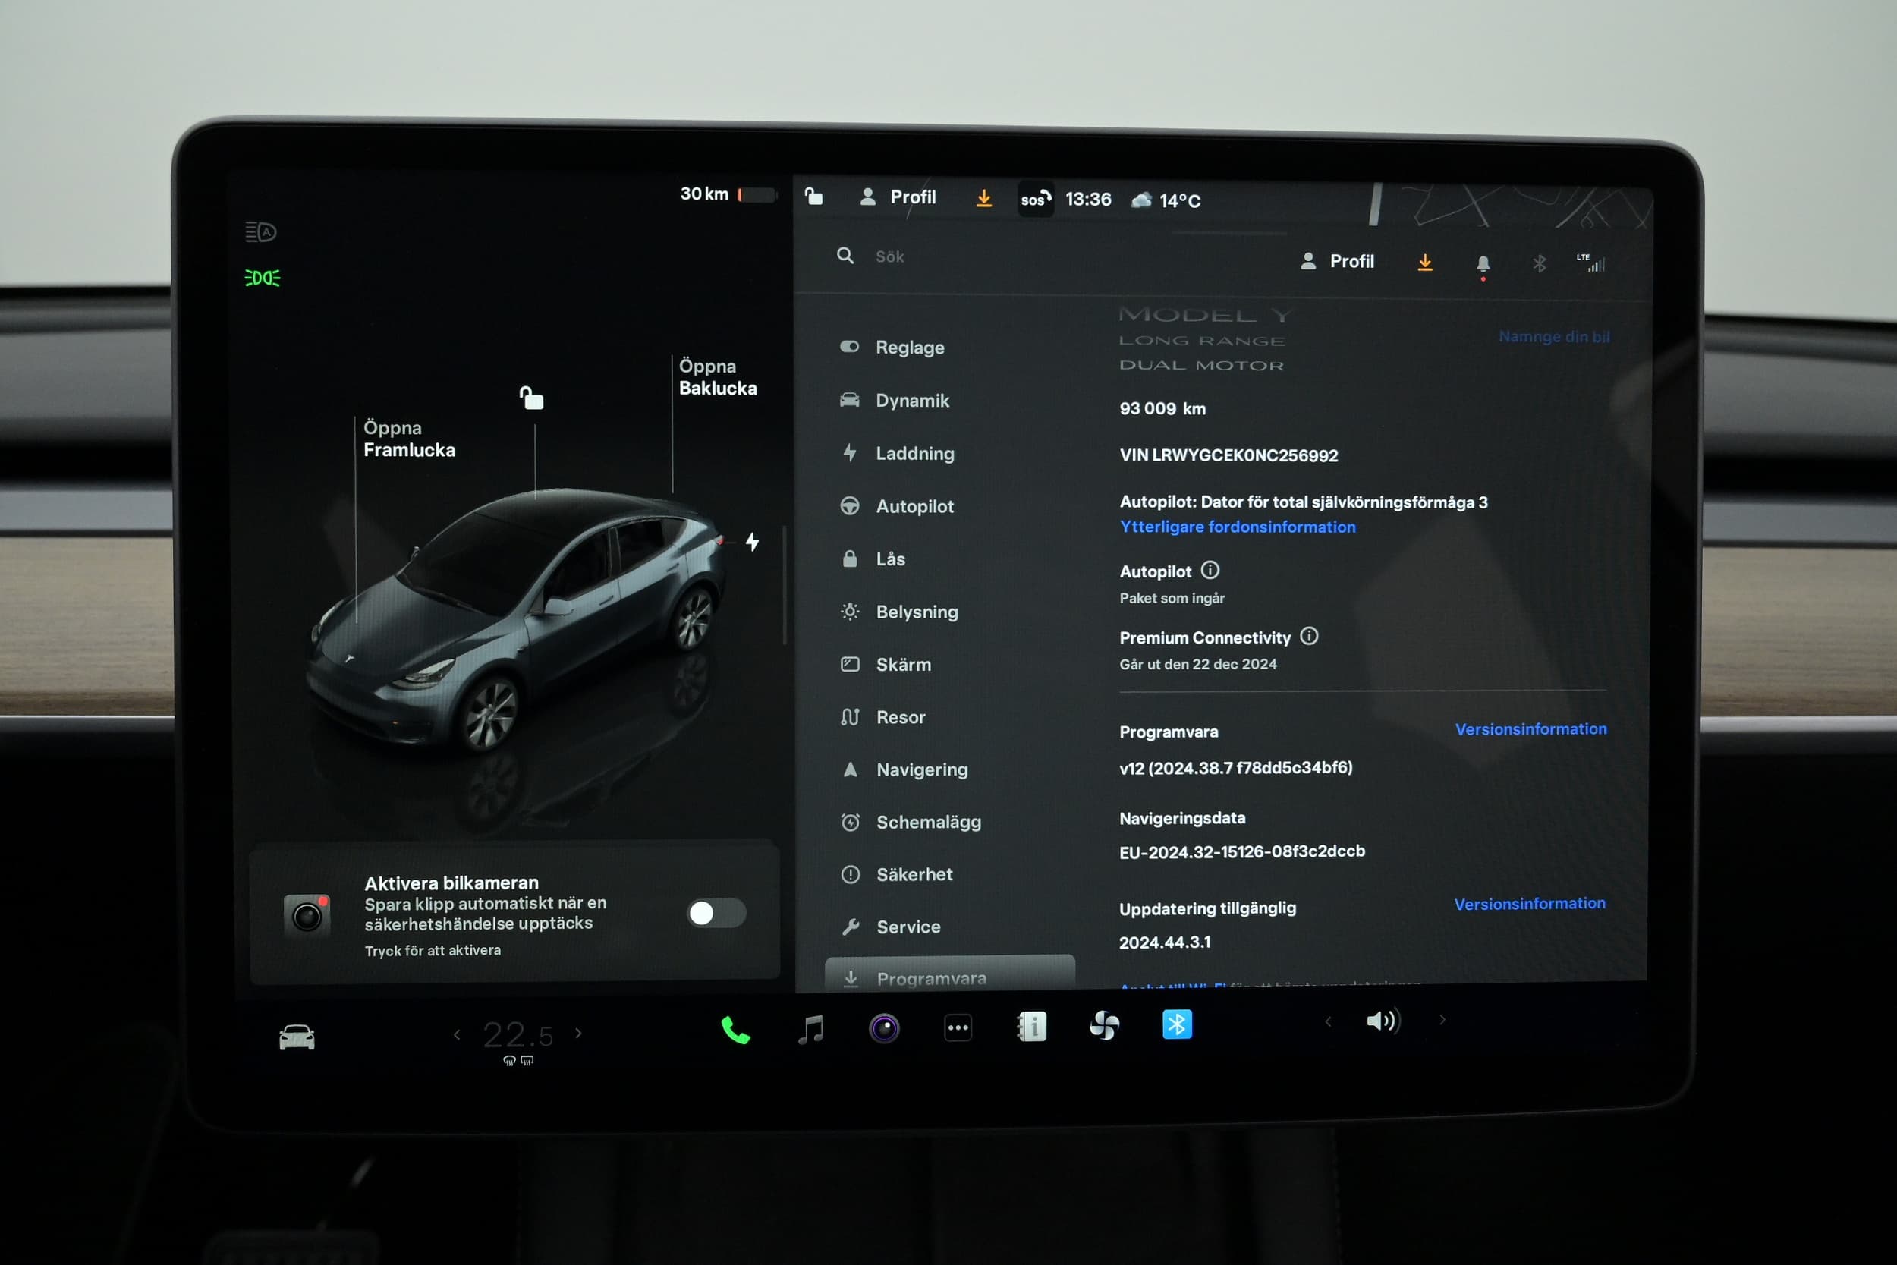Enable the dashcam toggle switch
This screenshot has height=1265, width=1897.
tap(716, 912)
